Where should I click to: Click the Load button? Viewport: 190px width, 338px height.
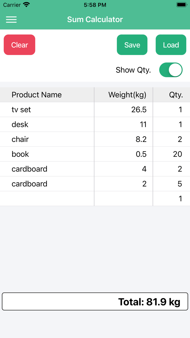(x=171, y=45)
